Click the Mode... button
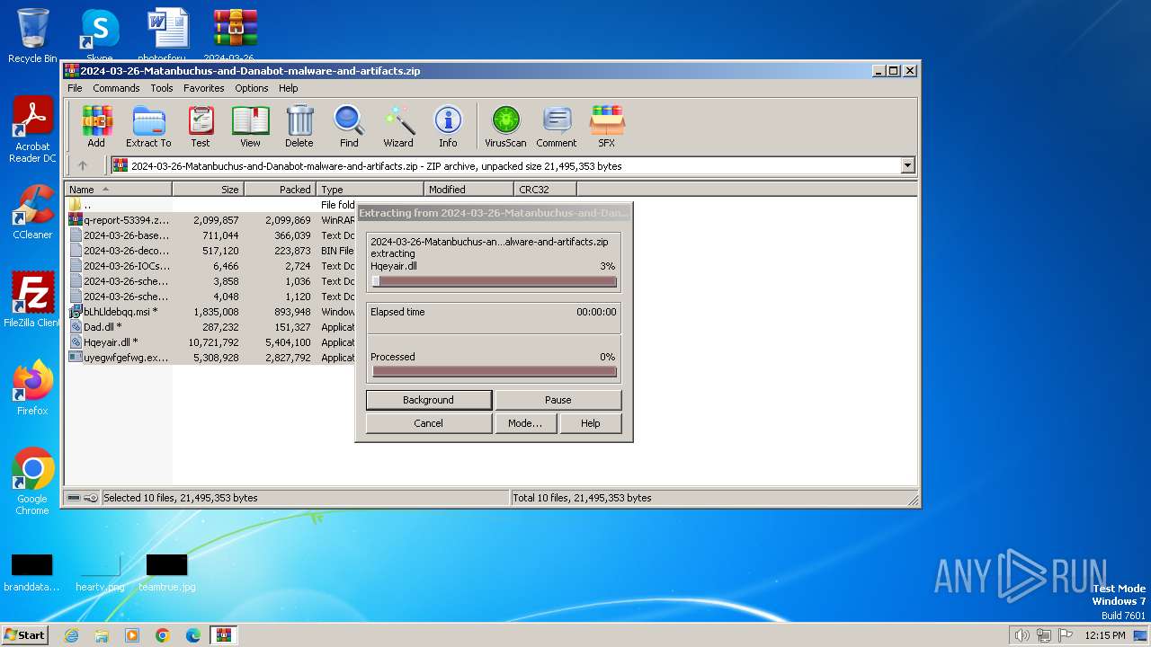1151x647 pixels. tap(525, 423)
